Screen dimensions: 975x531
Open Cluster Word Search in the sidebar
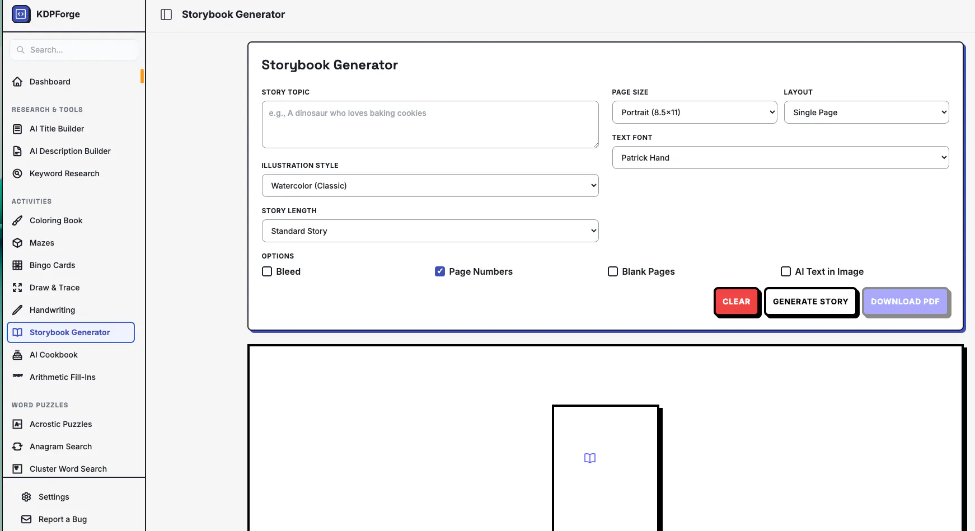click(71, 469)
